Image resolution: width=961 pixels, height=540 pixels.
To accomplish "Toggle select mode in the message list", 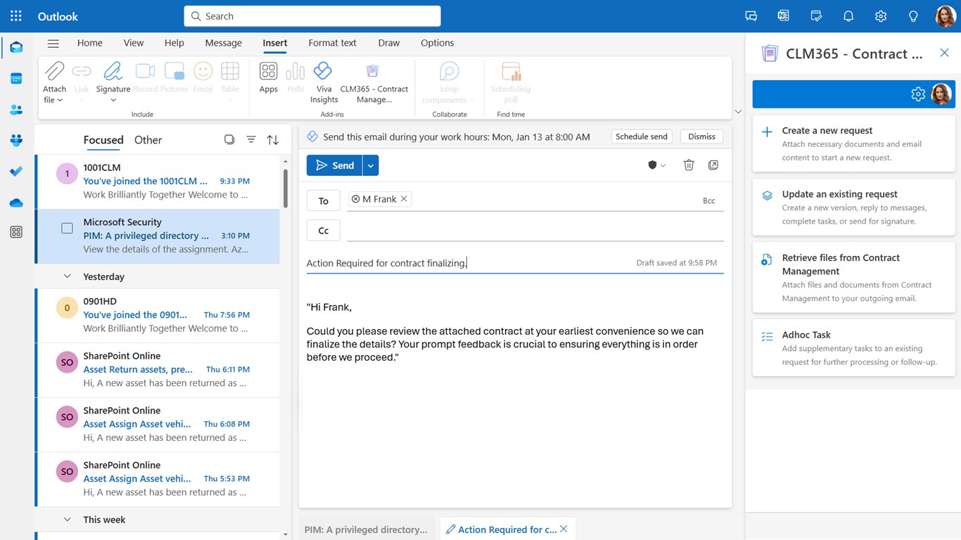I will coord(229,140).
